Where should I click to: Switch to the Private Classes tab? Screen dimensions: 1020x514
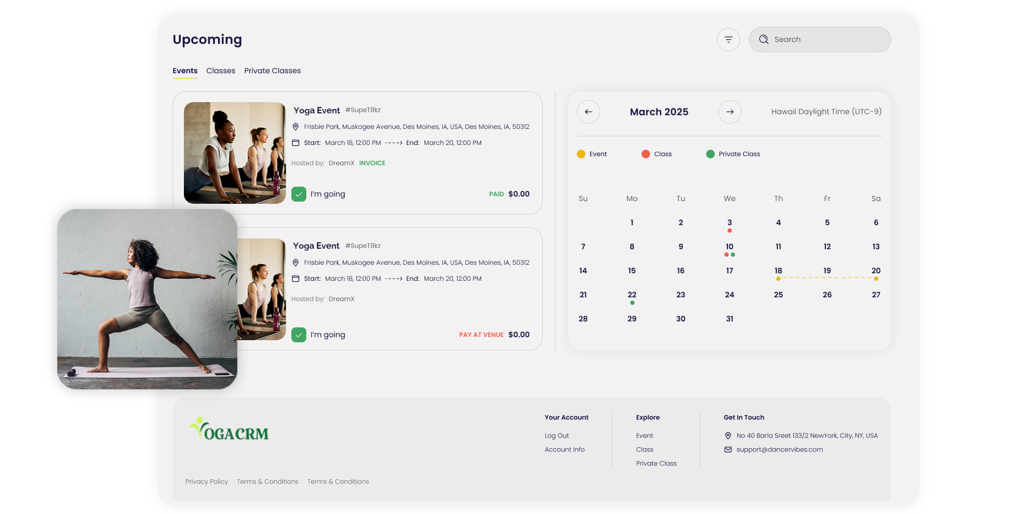(x=272, y=71)
